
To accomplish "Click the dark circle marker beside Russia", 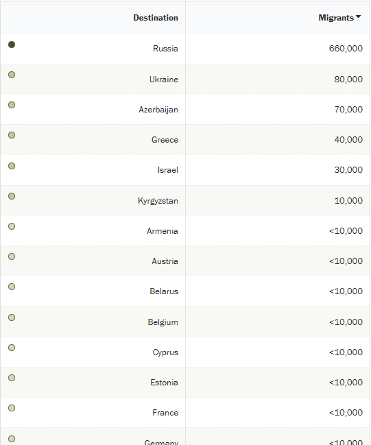I will point(12,45).
